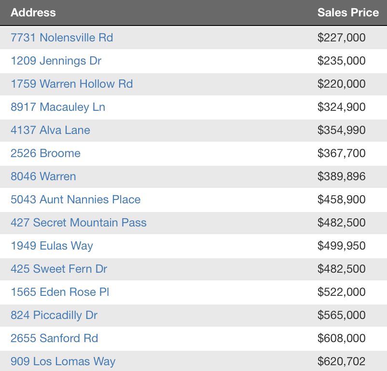Click the $620,702 price cell
Viewport: 387px width, 371px height.
tap(341, 361)
